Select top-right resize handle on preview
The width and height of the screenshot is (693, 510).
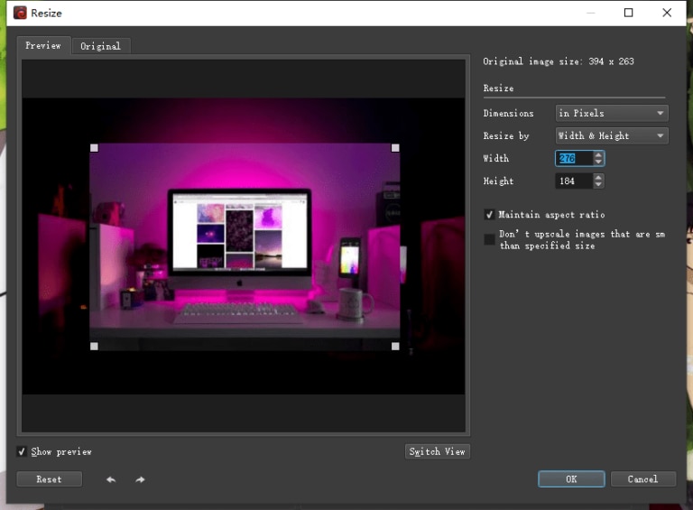tap(395, 148)
